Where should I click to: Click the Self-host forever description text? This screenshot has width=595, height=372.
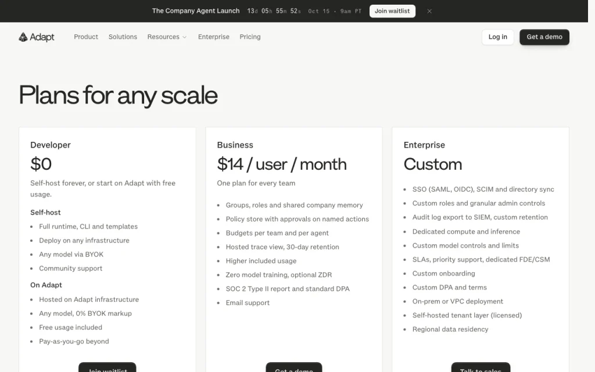(x=103, y=189)
